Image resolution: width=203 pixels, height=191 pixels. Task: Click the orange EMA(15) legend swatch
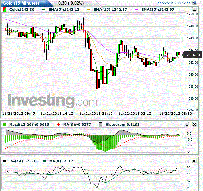(x=89, y=9)
